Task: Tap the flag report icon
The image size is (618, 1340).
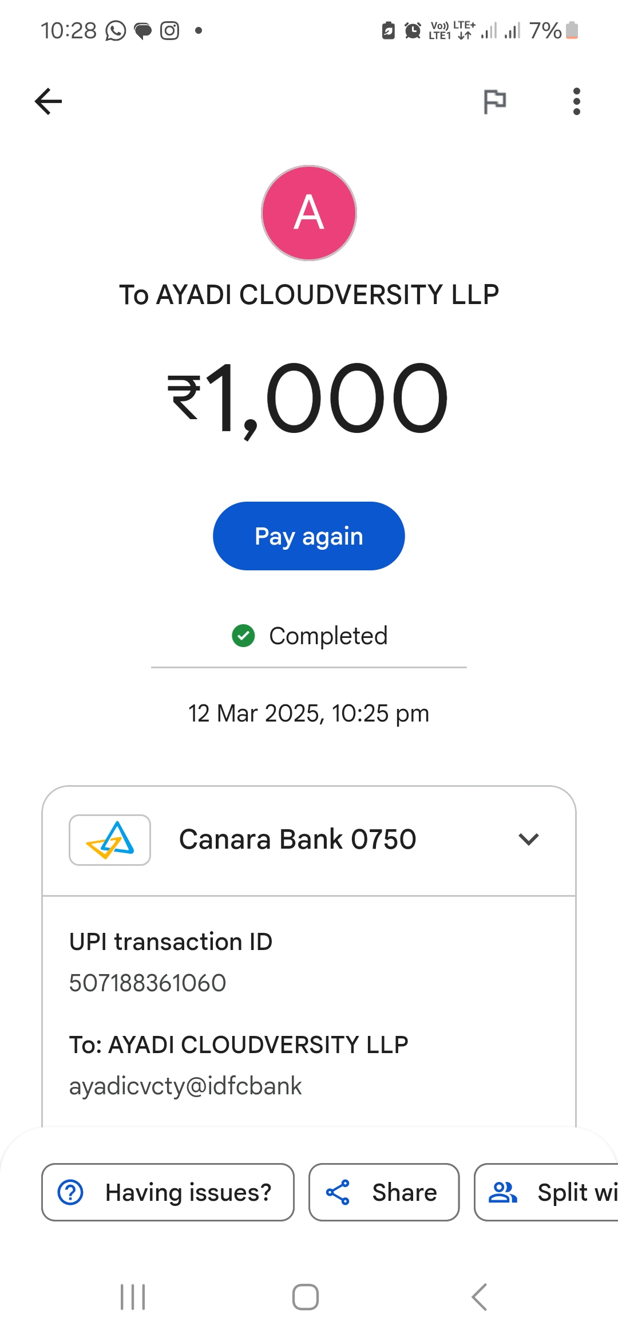Action: click(x=495, y=102)
